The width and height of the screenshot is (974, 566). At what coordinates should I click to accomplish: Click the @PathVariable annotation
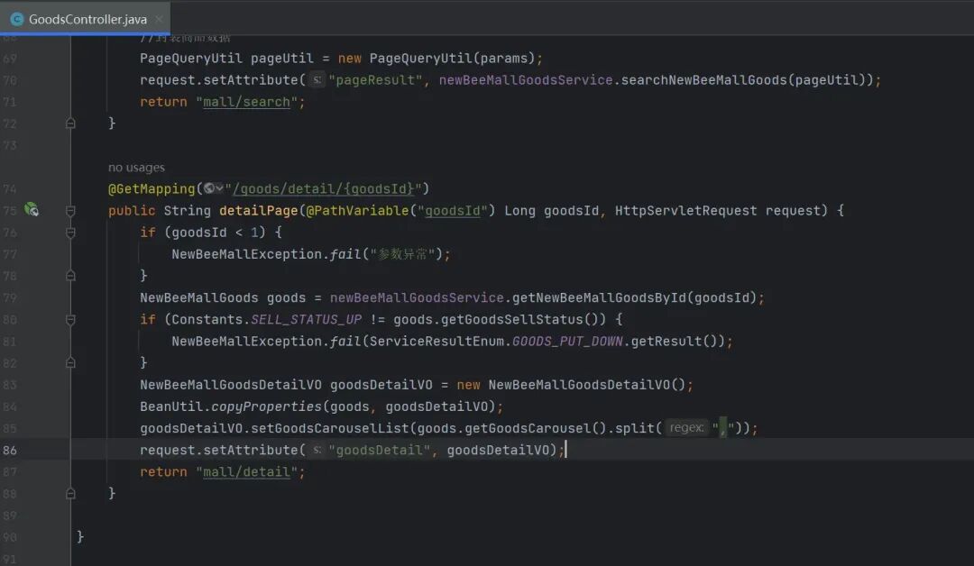357,210
